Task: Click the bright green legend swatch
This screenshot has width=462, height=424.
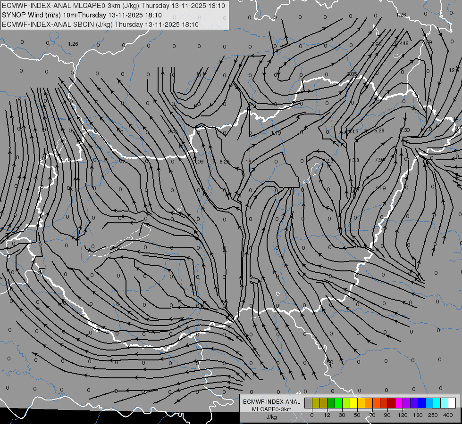Action: coord(338,403)
